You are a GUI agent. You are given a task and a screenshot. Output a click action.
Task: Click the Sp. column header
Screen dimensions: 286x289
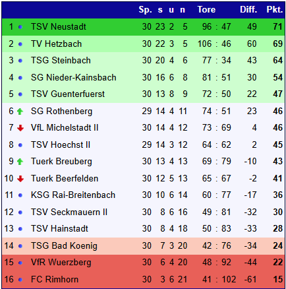pyautogui.click(x=145, y=10)
